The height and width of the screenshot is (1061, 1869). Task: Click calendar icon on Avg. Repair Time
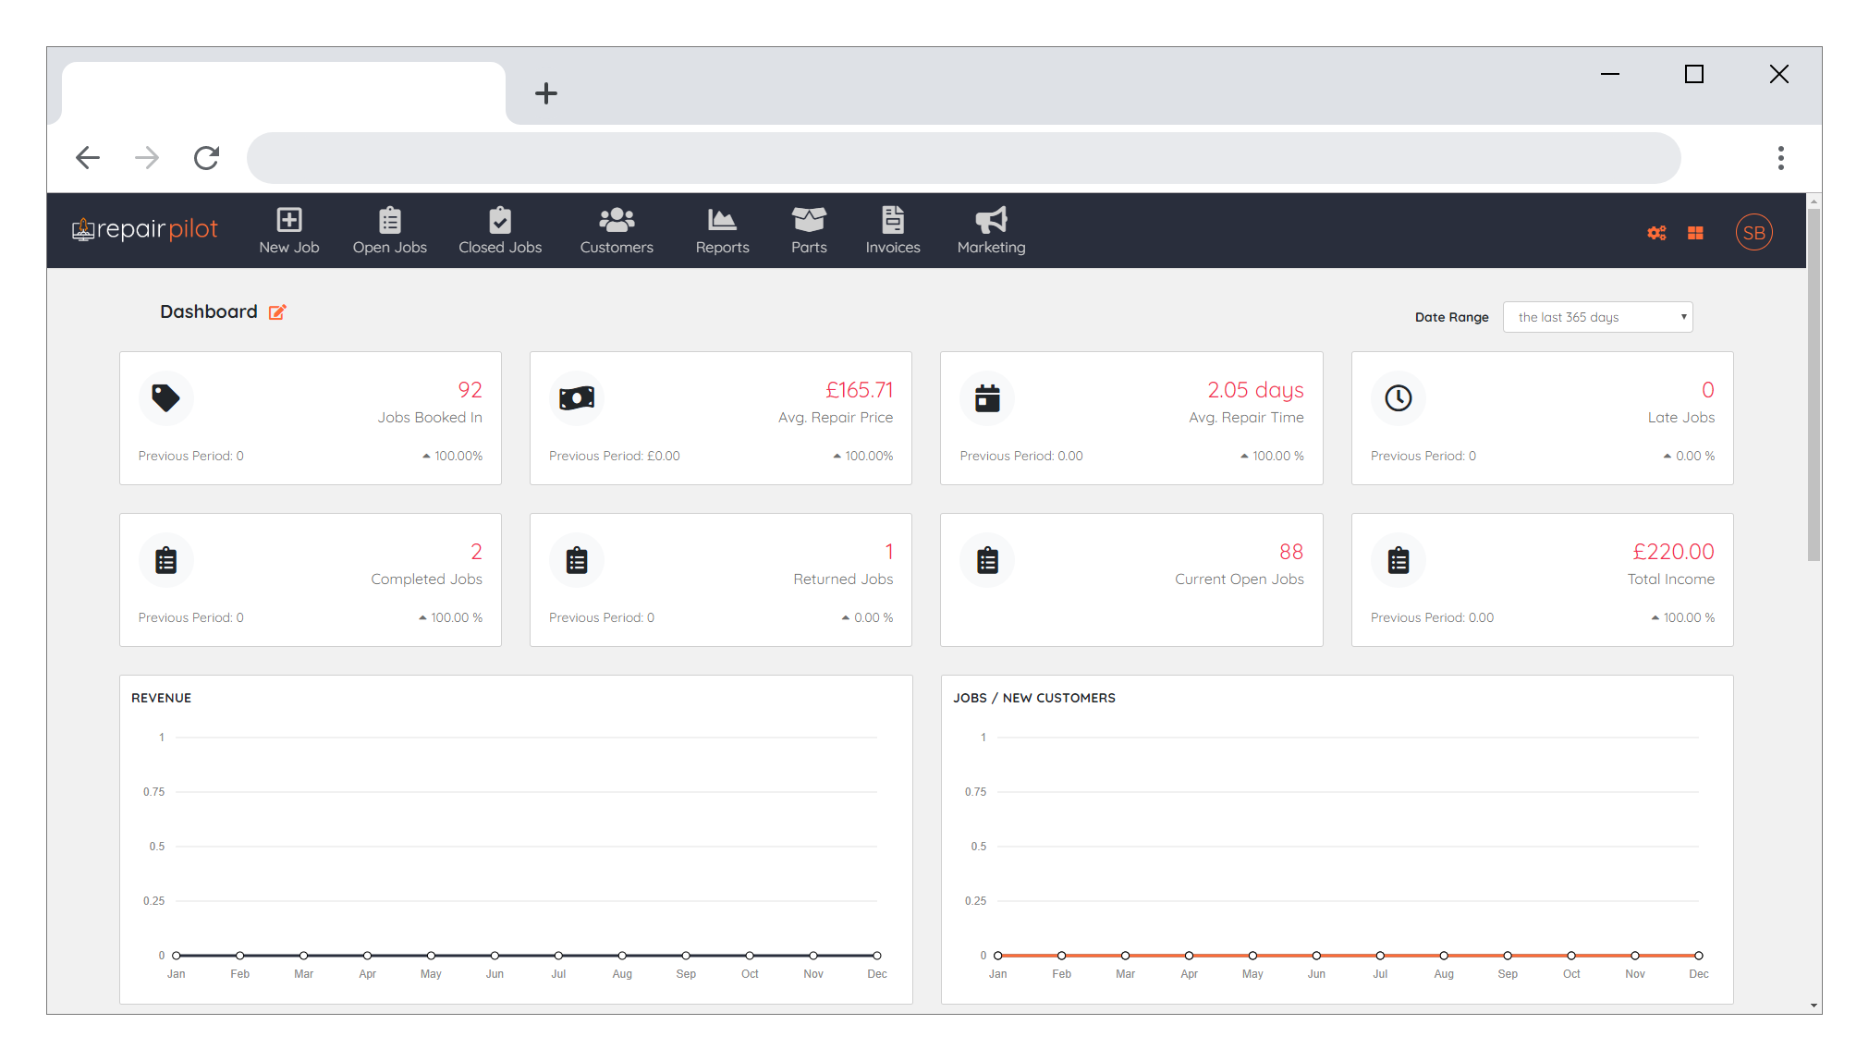tap(987, 398)
